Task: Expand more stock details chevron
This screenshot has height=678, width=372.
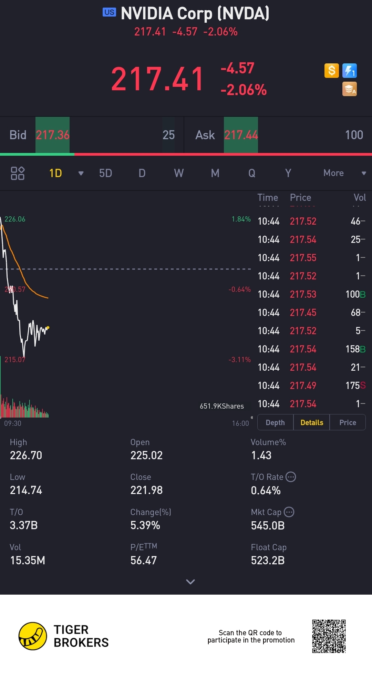Action: tap(190, 582)
